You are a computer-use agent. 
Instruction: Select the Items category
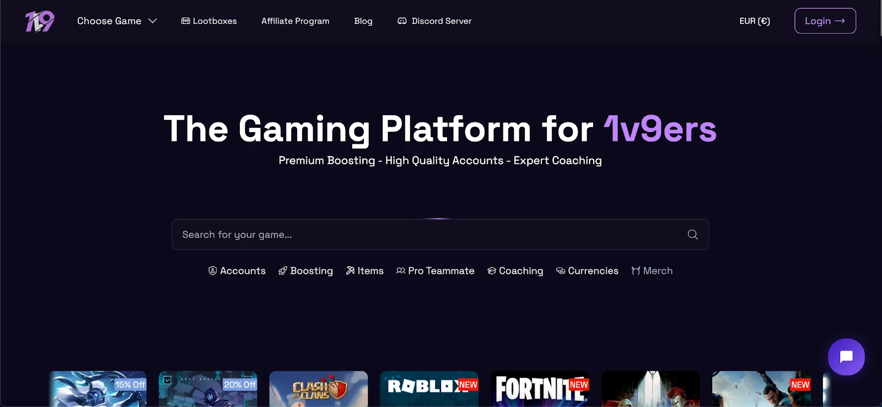pos(364,271)
